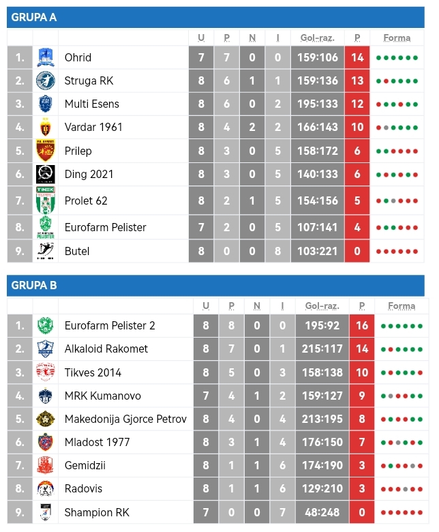The width and height of the screenshot is (439, 532).
Task: Click Prilep's form dots indicator
Action: click(397, 151)
